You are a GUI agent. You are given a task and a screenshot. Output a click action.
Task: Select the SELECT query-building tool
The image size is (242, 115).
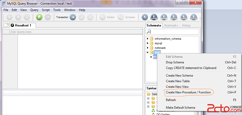[154, 17]
